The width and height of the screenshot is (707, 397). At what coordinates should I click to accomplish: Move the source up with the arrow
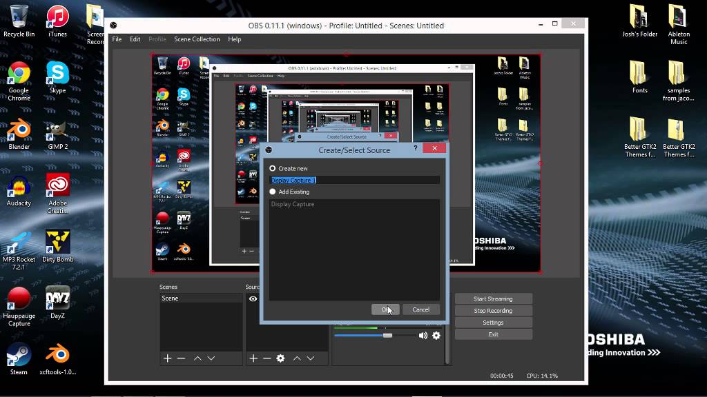tap(297, 358)
